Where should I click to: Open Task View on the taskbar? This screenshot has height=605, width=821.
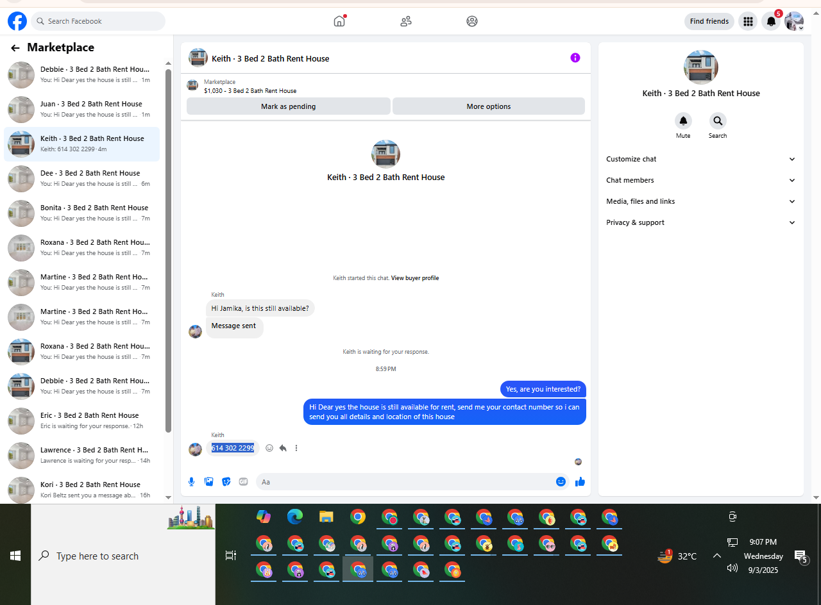[231, 556]
